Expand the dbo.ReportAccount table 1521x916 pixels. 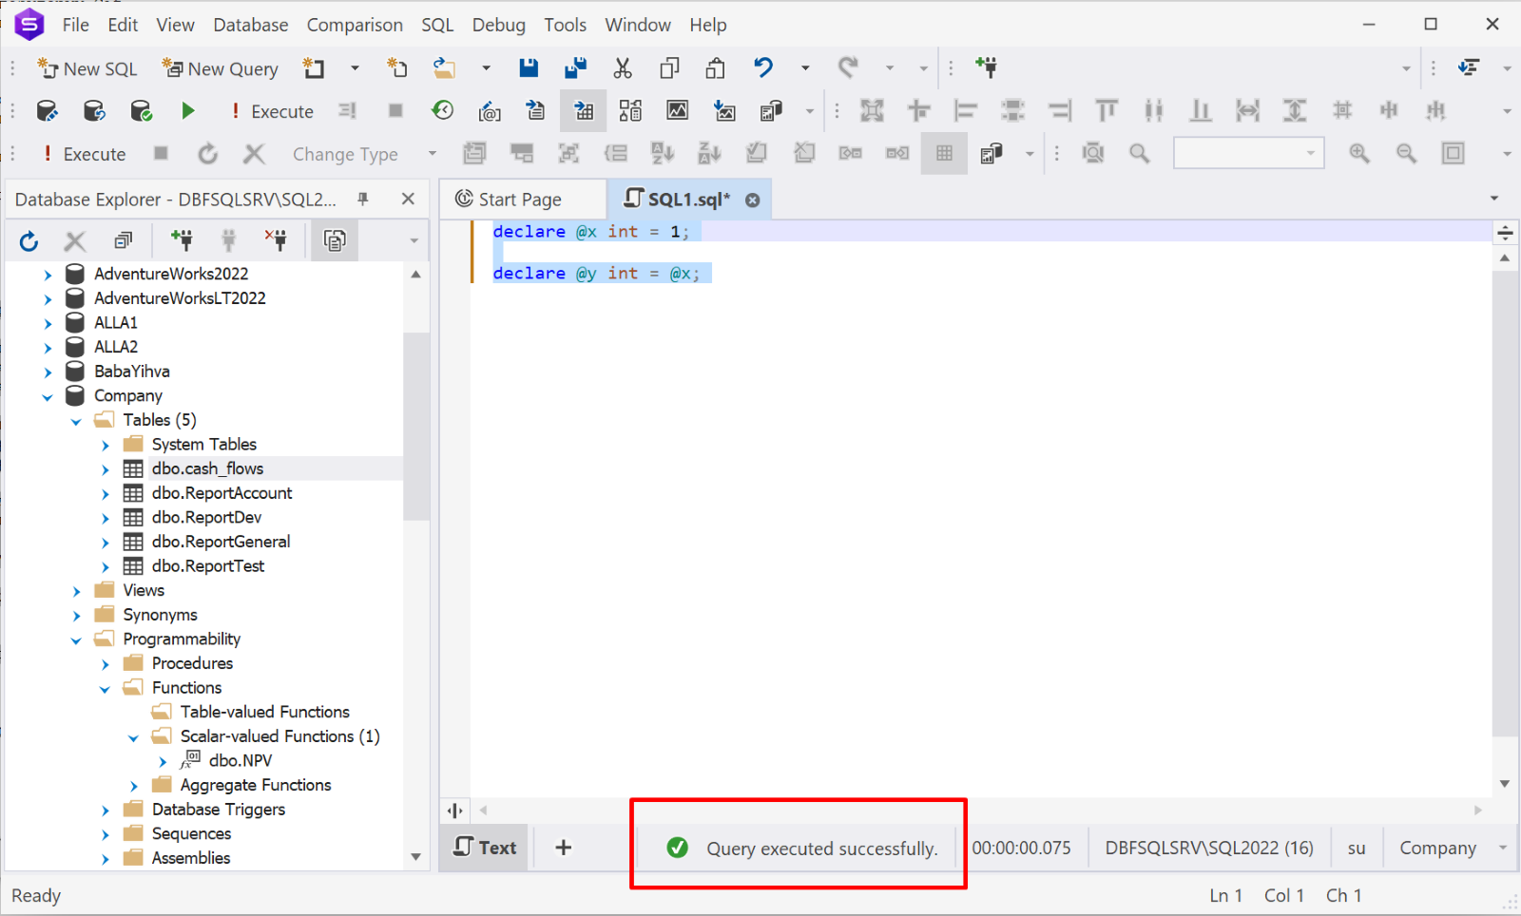[106, 494]
